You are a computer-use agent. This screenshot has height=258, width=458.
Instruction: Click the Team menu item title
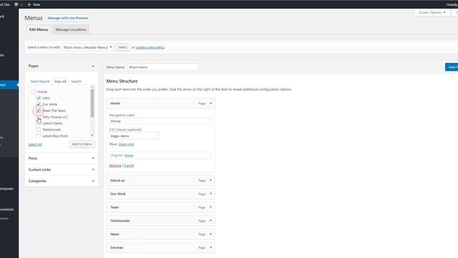click(x=114, y=207)
